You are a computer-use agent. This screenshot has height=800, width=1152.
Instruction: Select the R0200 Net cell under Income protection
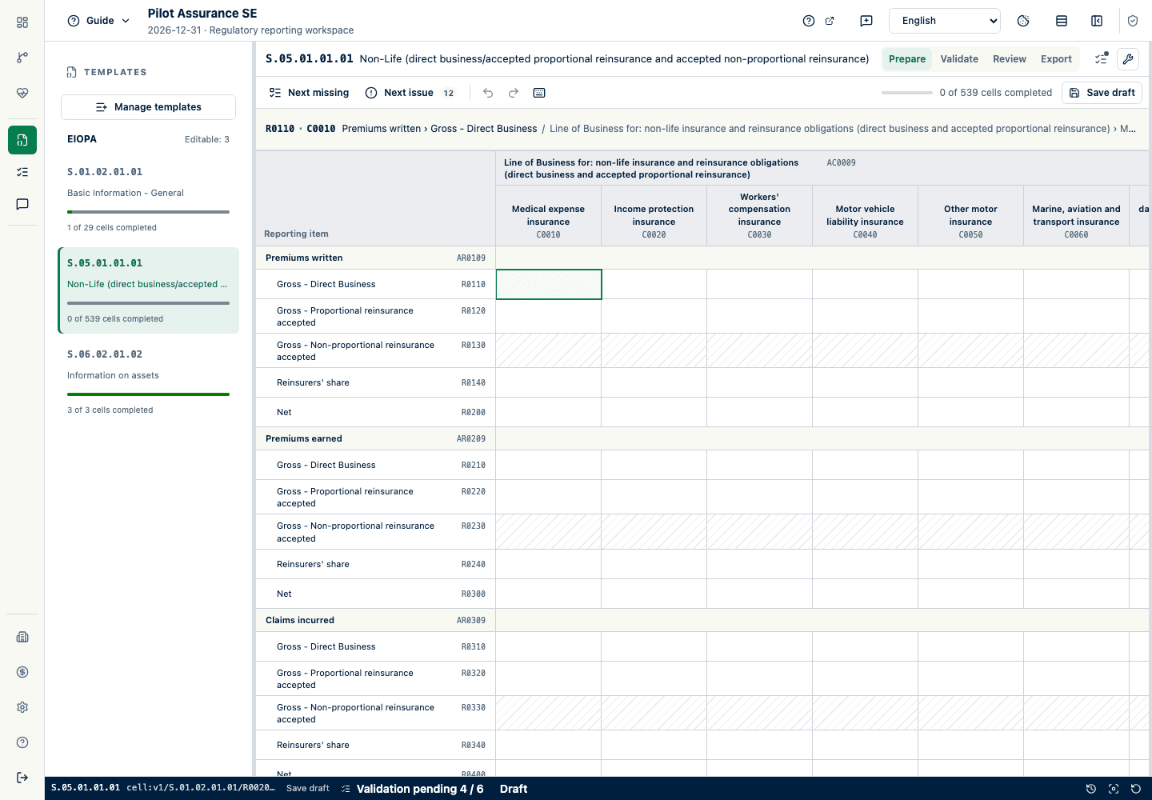[x=654, y=412]
